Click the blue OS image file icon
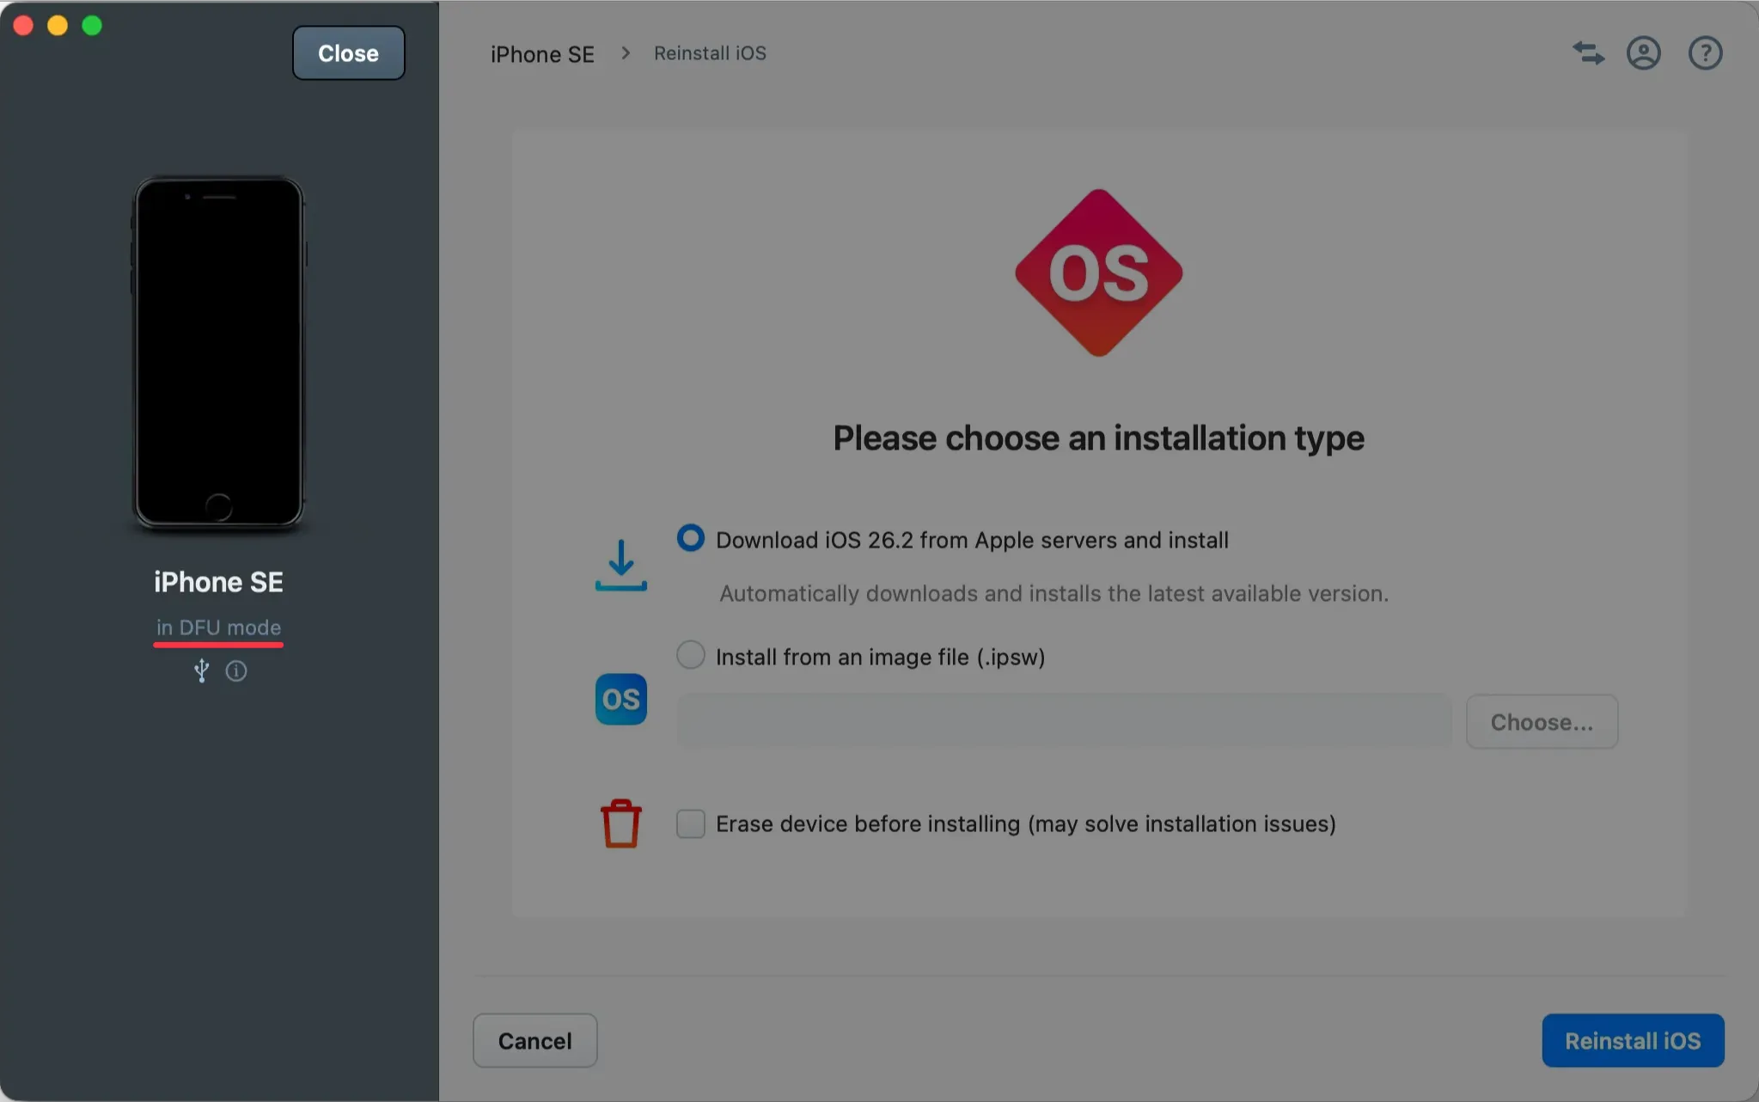Image resolution: width=1759 pixels, height=1102 pixels. 620,699
